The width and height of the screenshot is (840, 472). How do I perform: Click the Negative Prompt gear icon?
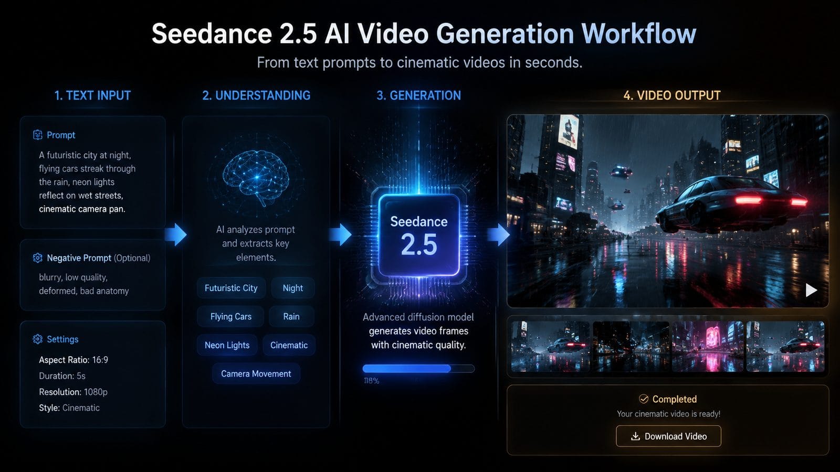(x=37, y=258)
